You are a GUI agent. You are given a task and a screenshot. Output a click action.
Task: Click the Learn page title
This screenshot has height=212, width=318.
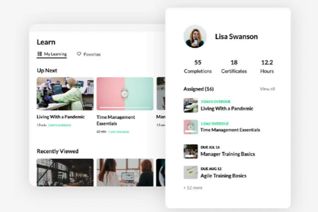click(x=46, y=42)
